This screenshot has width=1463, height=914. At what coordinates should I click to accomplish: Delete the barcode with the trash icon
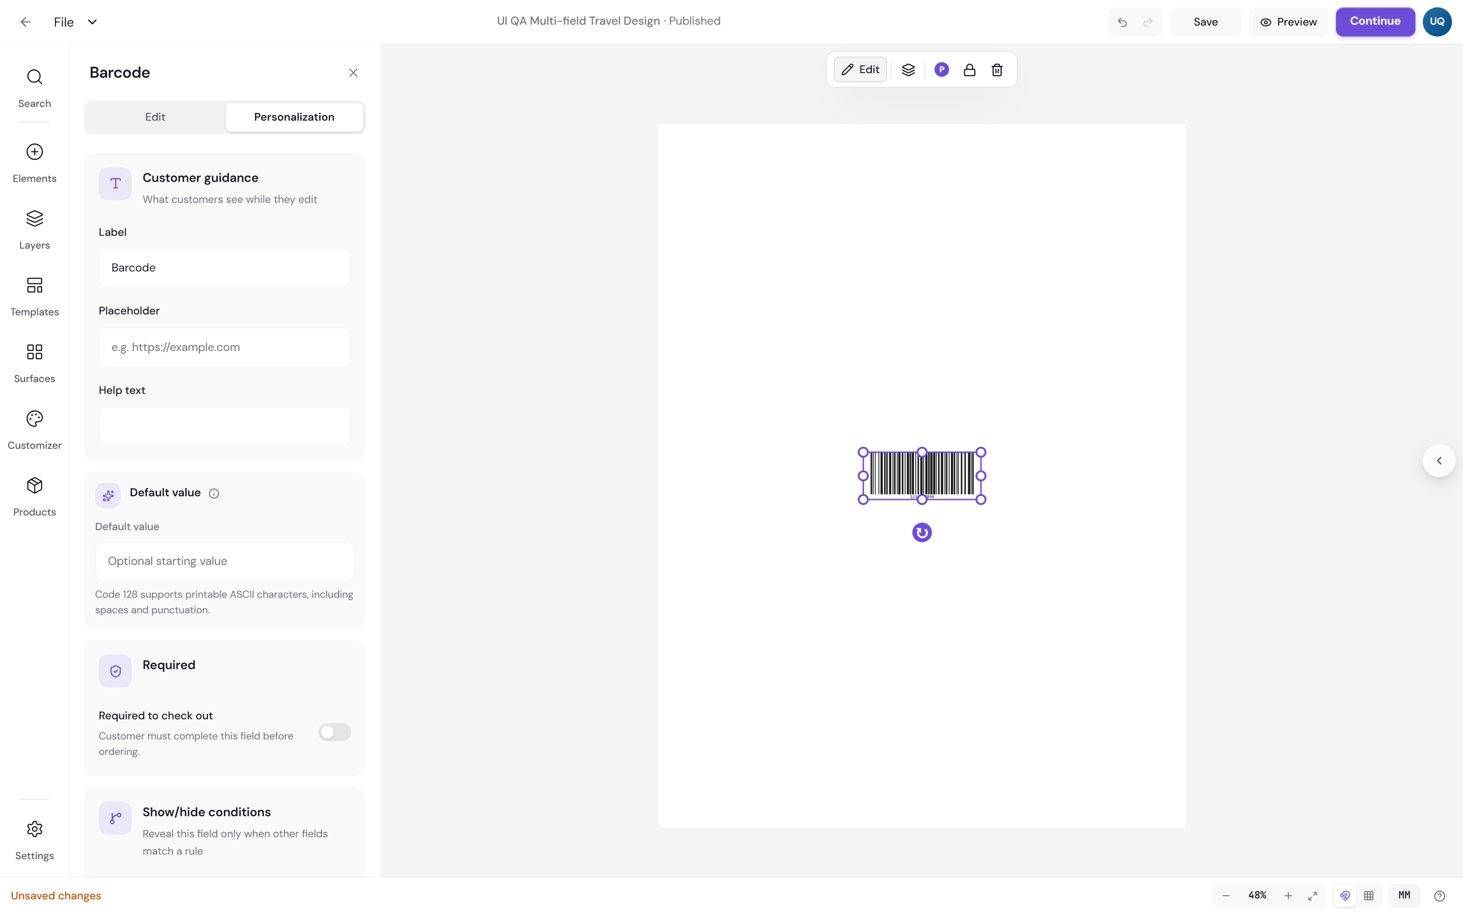[997, 69]
